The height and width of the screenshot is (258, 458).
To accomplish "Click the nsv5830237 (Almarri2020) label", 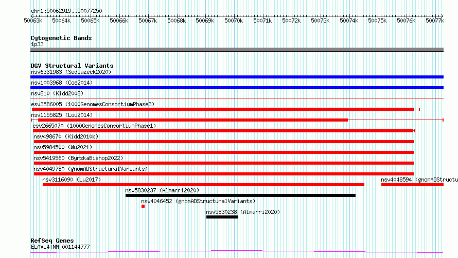I will coord(162,190).
